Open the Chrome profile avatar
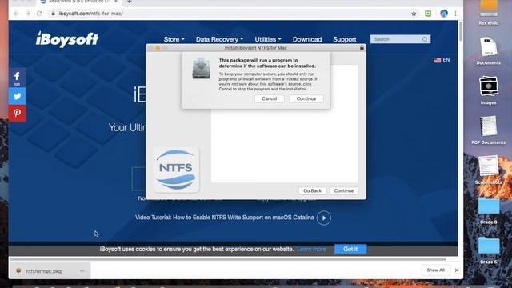 click(444, 14)
